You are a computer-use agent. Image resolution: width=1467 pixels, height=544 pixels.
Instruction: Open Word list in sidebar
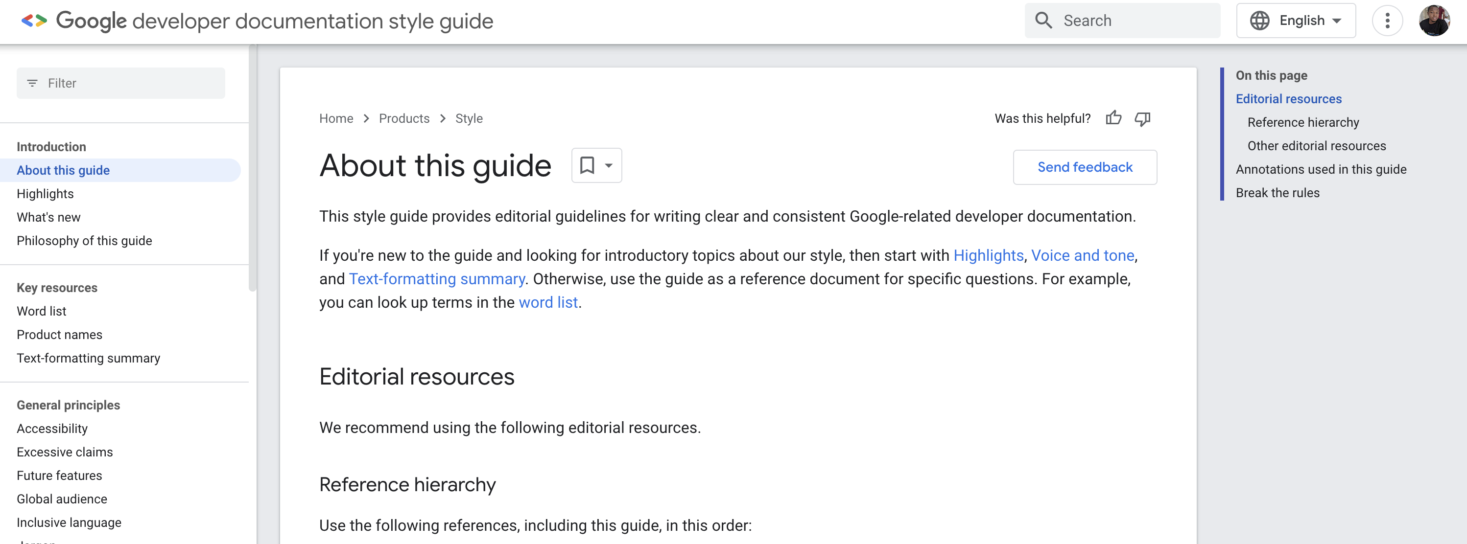pos(41,311)
